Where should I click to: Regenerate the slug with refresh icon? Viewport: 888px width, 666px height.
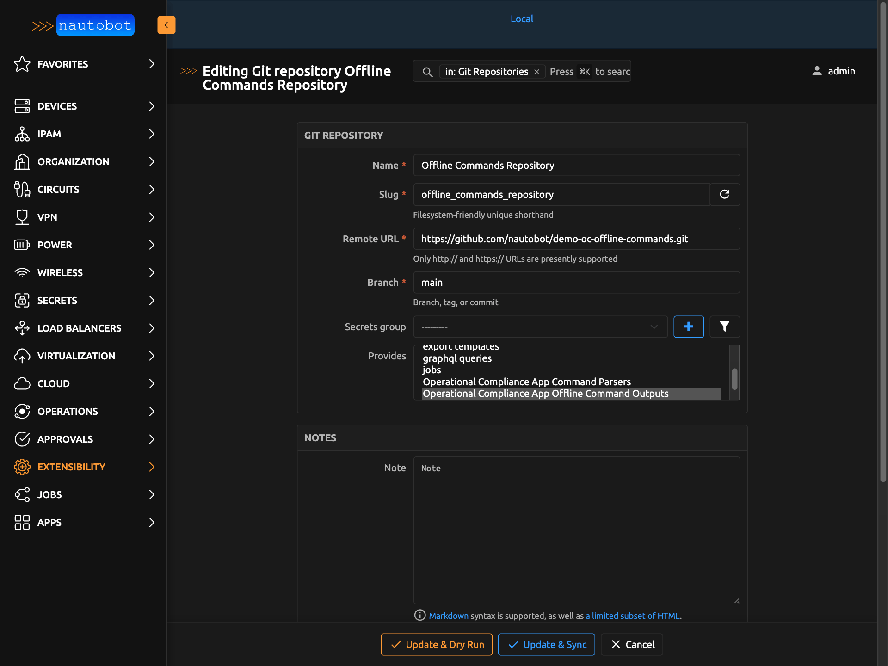tap(725, 194)
